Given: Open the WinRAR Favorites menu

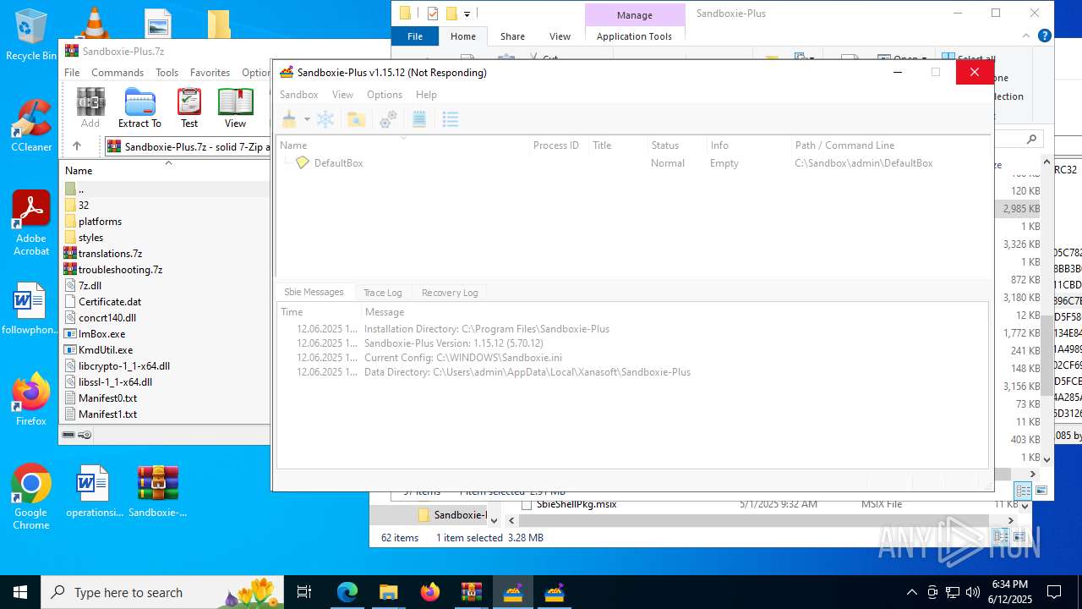Looking at the screenshot, I should (210, 73).
